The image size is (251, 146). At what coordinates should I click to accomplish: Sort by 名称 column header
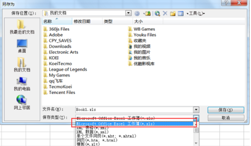pyautogui.click(x=57, y=21)
